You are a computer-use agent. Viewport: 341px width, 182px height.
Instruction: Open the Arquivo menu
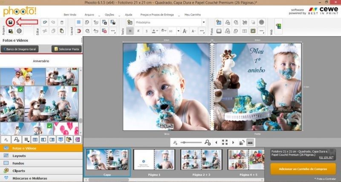[90, 14]
